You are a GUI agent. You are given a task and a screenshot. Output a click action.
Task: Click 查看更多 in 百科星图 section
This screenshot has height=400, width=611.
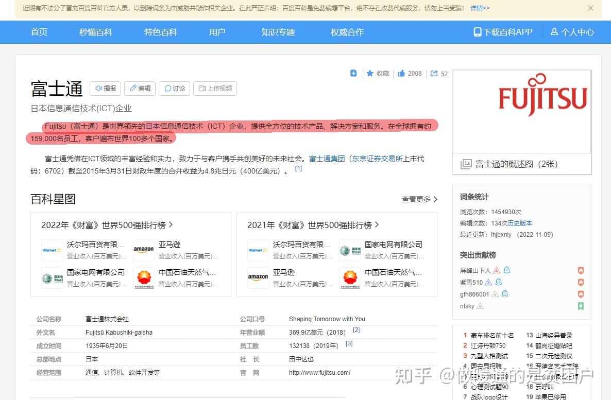[x=419, y=199]
